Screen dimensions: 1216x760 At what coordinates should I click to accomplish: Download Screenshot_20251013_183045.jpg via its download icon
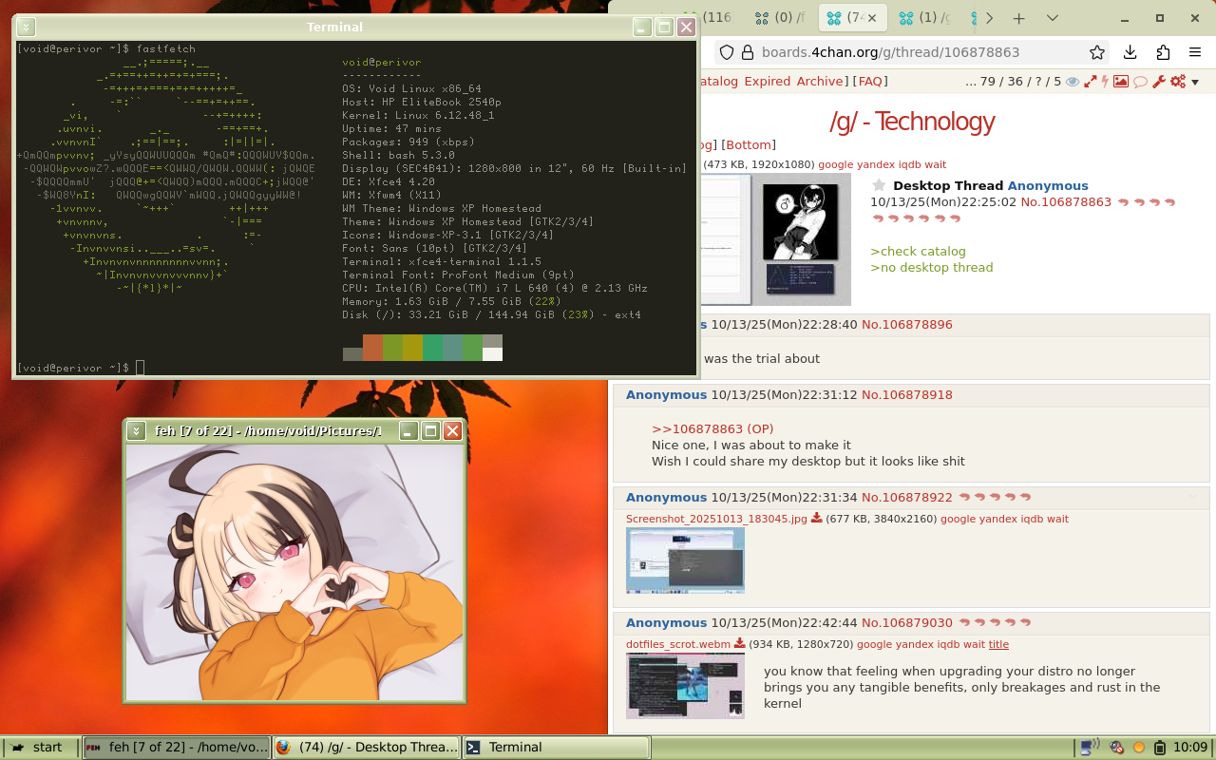816,519
